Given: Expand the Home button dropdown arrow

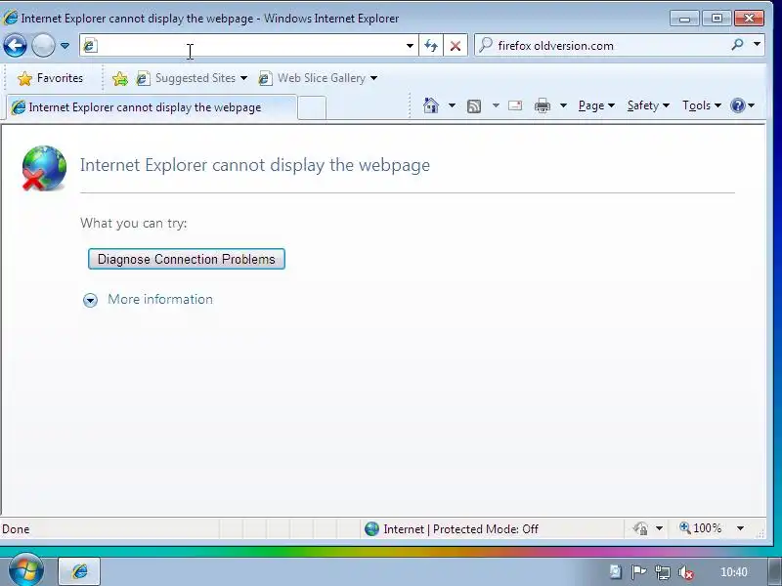Looking at the screenshot, I should click(x=452, y=105).
